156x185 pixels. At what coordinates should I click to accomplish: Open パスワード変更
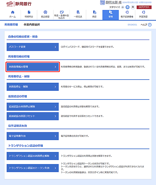(x=32, y=47)
